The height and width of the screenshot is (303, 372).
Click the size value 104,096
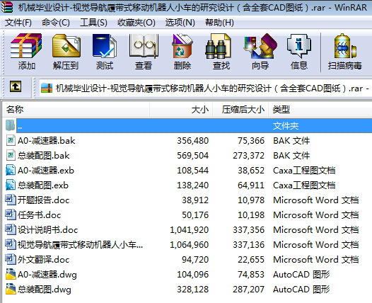pos(192,275)
